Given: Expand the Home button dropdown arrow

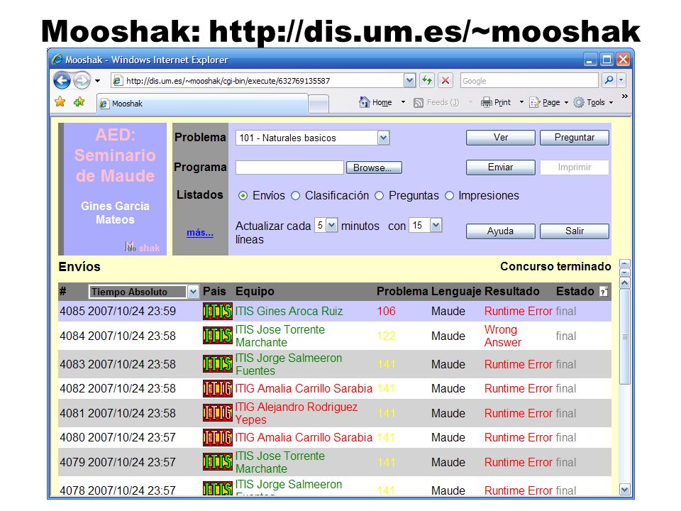Looking at the screenshot, I should pyautogui.click(x=403, y=102).
